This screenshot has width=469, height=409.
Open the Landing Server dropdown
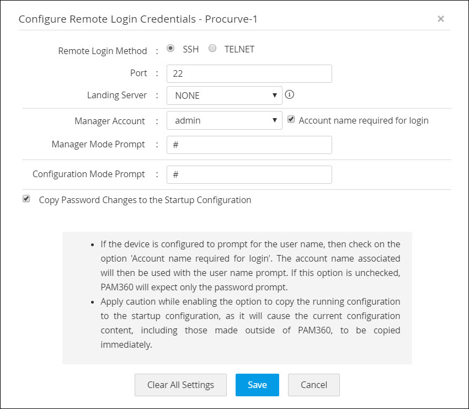224,95
